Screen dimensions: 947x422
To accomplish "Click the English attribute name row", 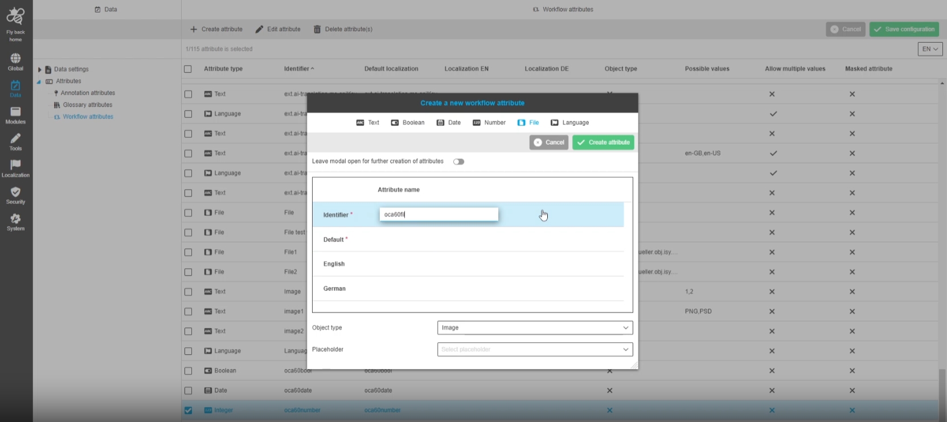I will coord(468,264).
